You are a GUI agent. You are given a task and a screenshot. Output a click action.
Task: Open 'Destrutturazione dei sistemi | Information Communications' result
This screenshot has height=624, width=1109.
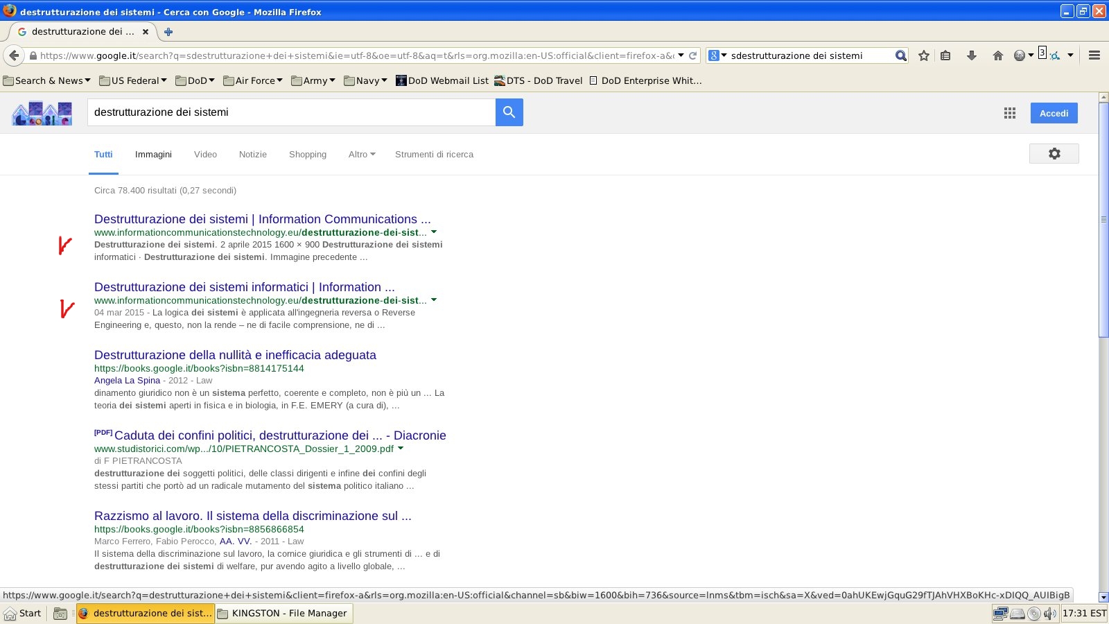pyautogui.click(x=263, y=219)
